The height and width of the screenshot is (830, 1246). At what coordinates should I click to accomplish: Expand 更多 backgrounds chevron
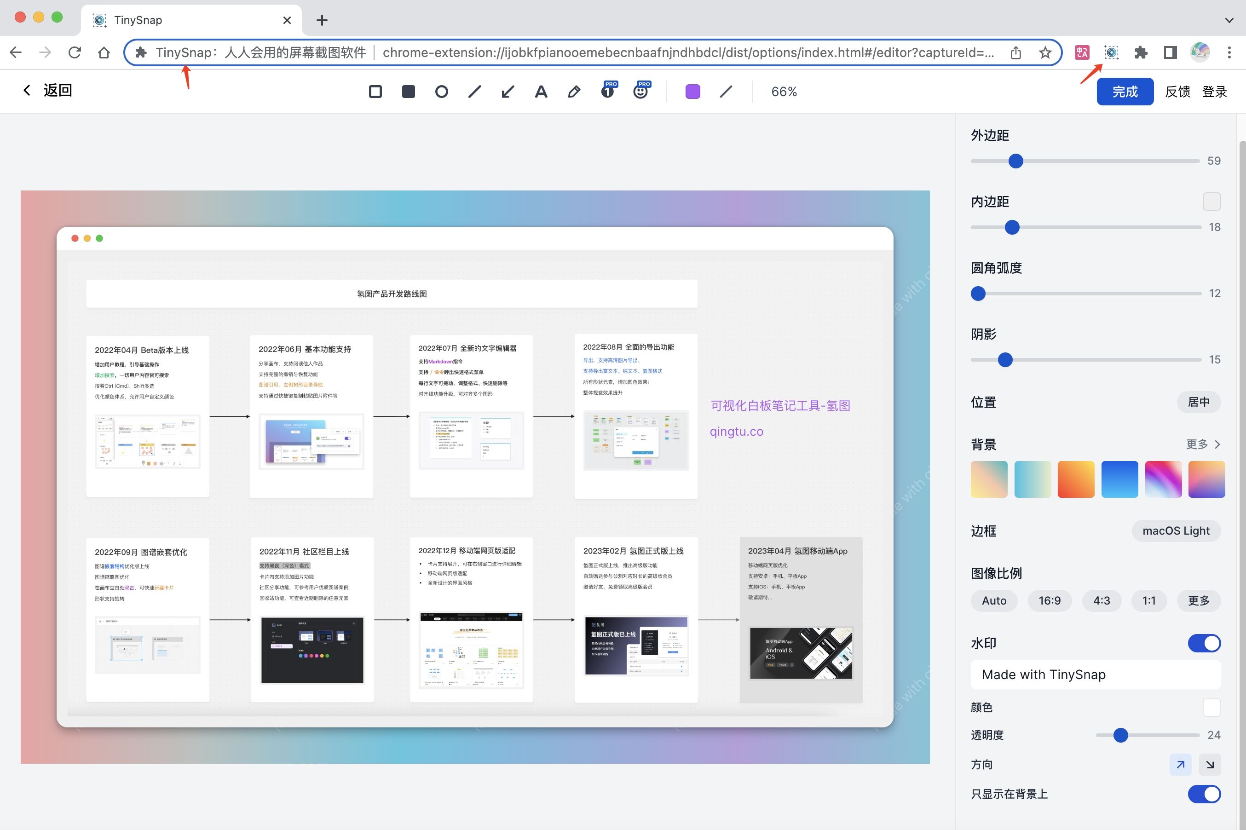pos(1203,444)
